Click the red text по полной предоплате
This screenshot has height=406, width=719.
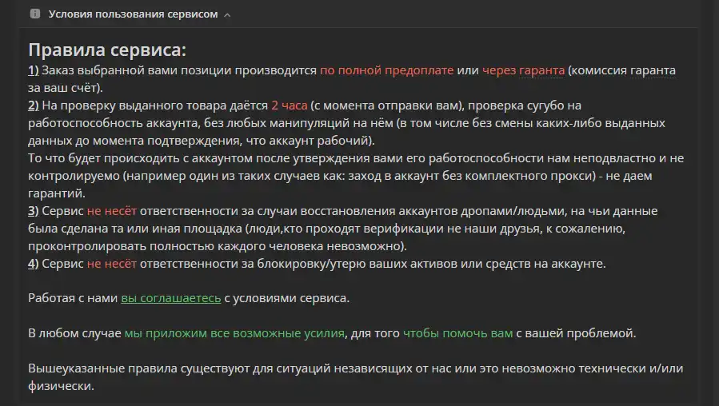point(386,70)
